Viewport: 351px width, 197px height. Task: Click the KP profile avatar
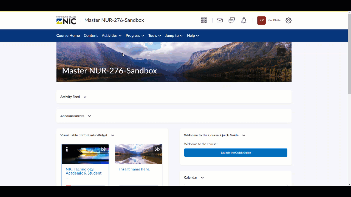(261, 20)
